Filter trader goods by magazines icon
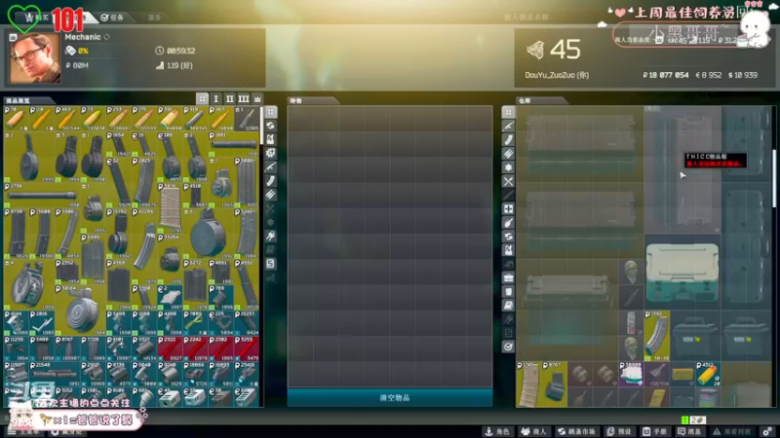 (271, 181)
